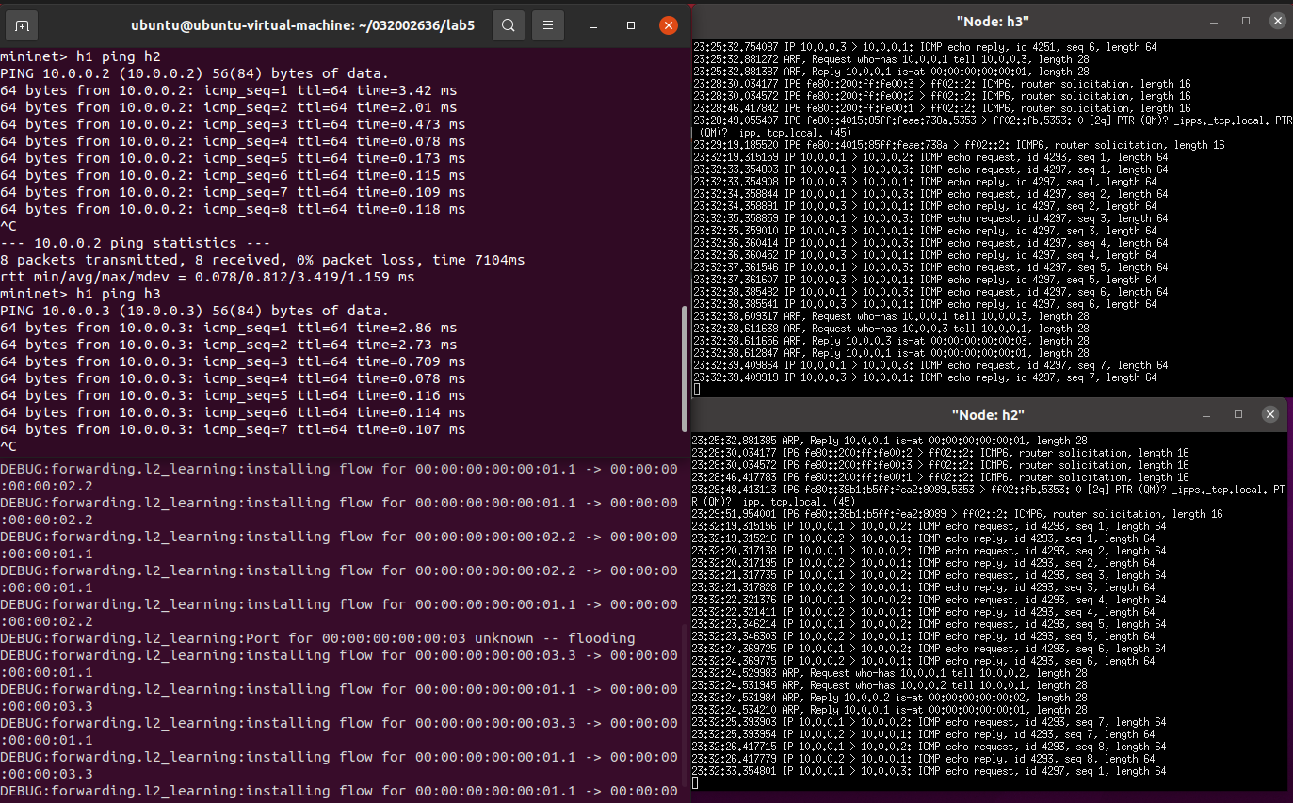Click h2's 23:28:51.954001 router solicitation line
Image resolution: width=1293 pixels, height=803 pixels.
pos(957,514)
